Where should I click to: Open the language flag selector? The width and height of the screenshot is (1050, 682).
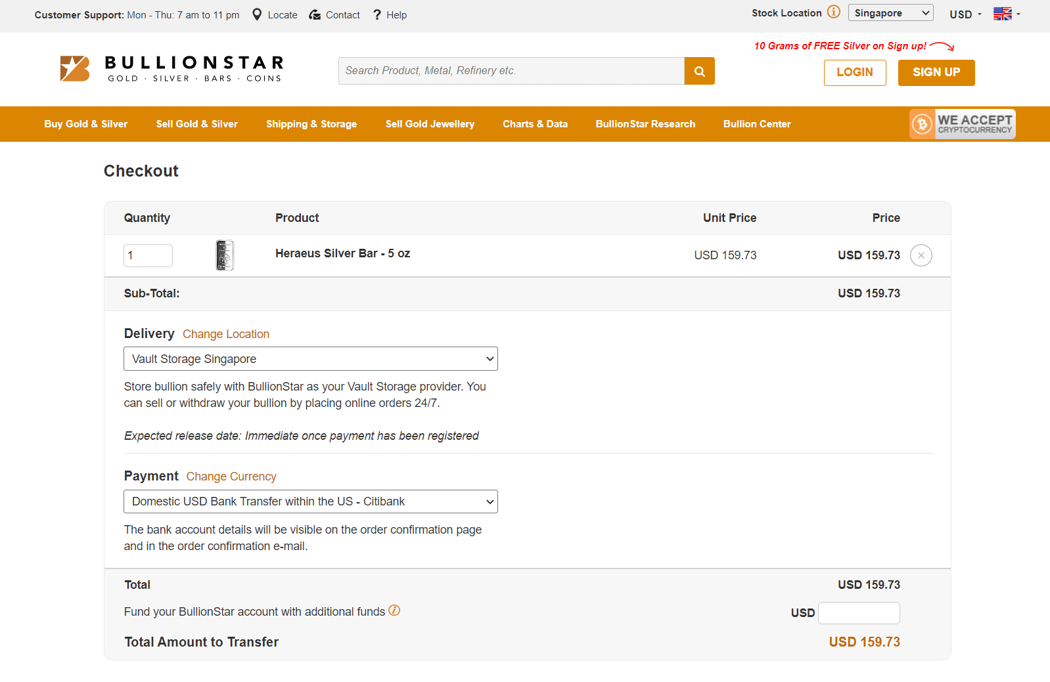[1007, 14]
